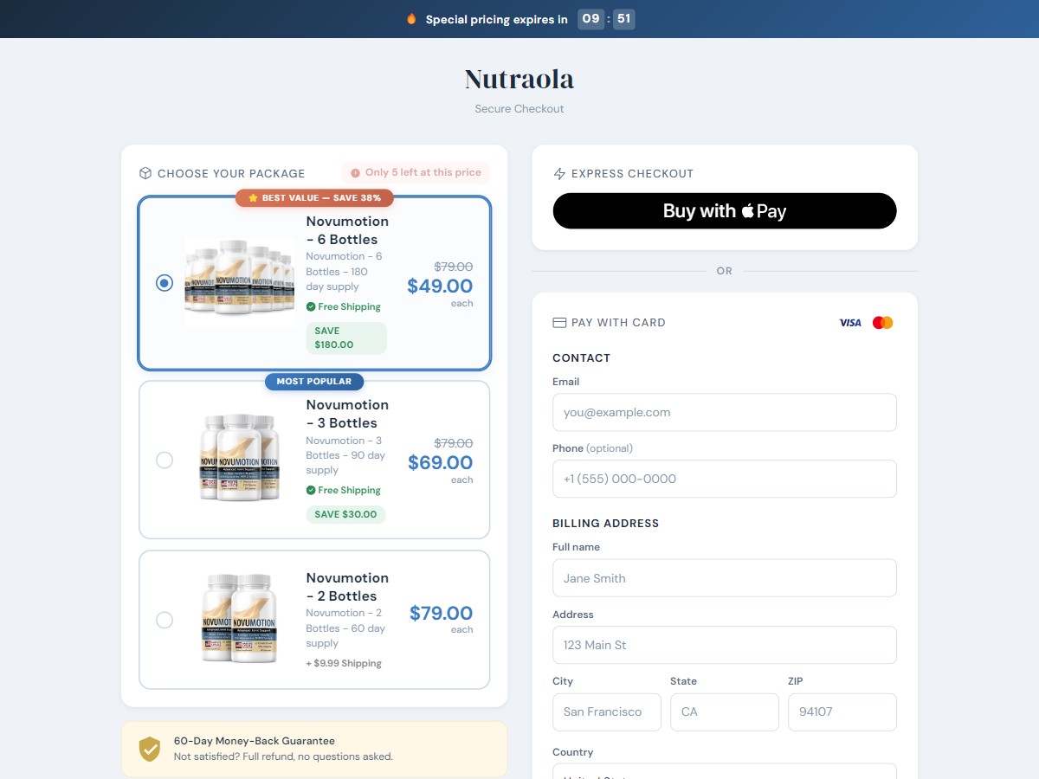Click the $49.00 price
The image size is (1039, 779).
tap(440, 286)
